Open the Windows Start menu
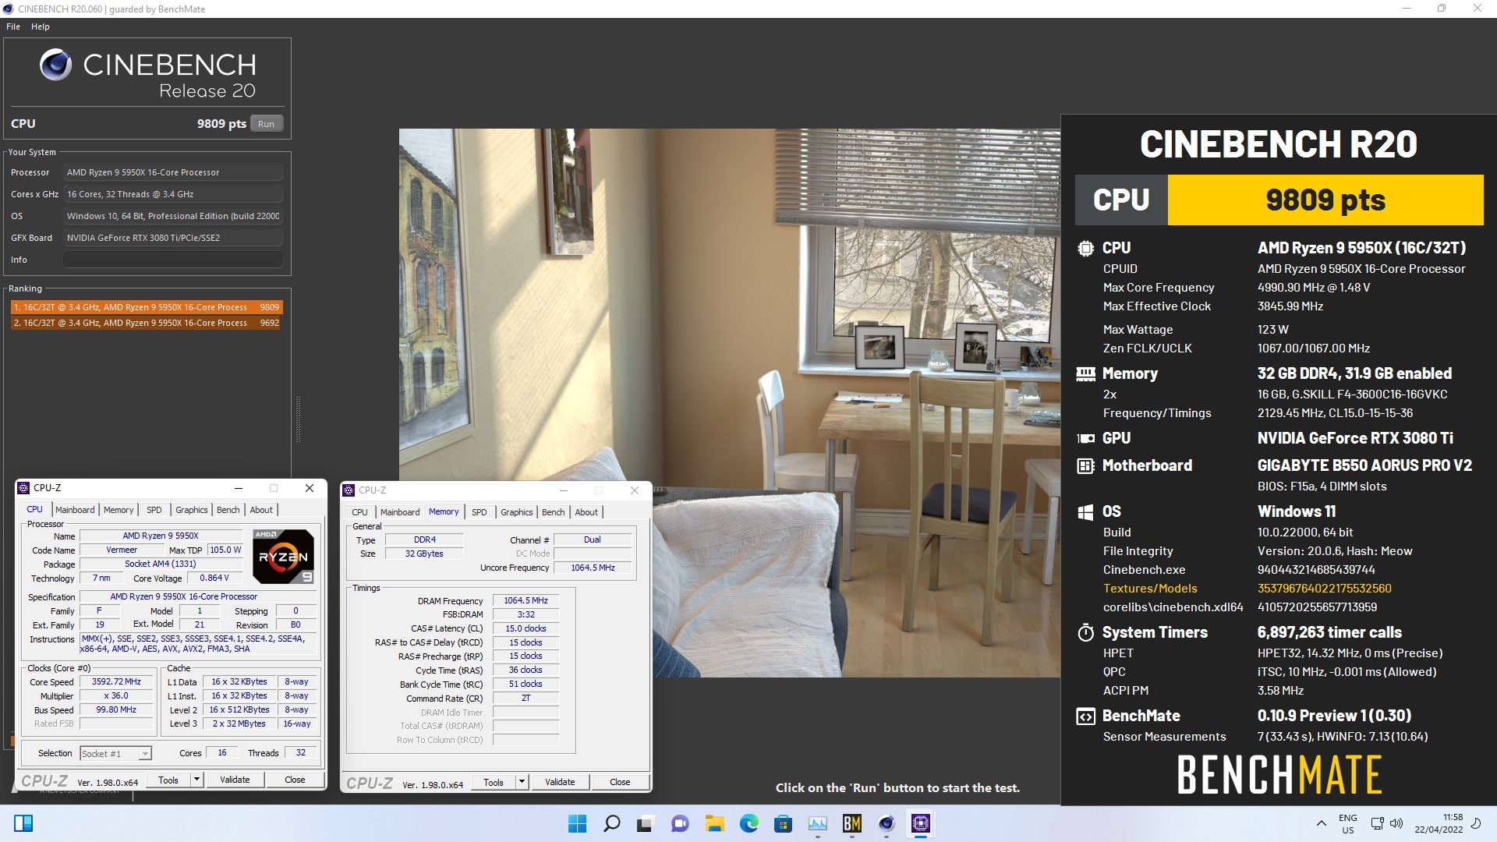Viewport: 1497px width, 842px height. 577,823
